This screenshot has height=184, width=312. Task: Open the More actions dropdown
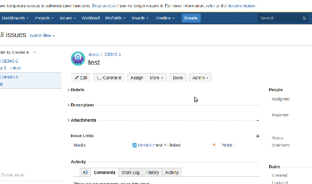click(x=156, y=78)
